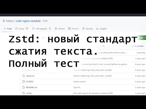
Task: Open the tokers owner link
Action: coord(10,21)
